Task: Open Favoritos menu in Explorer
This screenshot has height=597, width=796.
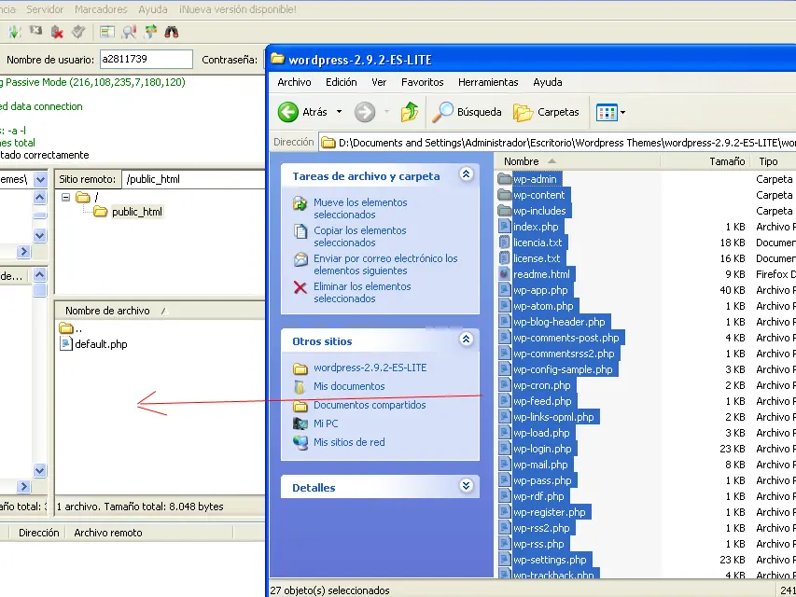Action: tap(423, 82)
